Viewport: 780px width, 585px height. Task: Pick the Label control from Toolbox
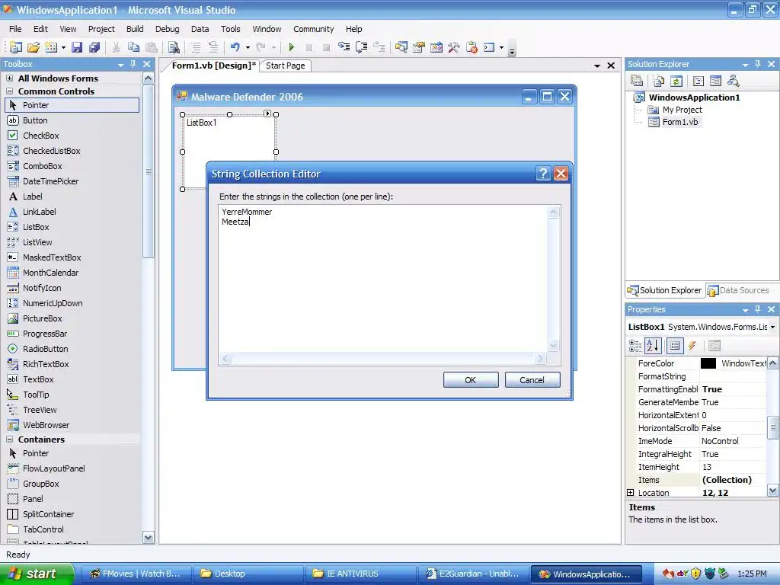coord(32,197)
